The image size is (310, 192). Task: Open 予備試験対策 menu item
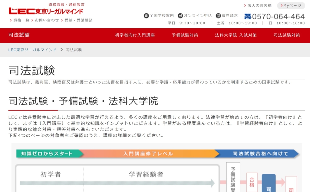(185, 35)
